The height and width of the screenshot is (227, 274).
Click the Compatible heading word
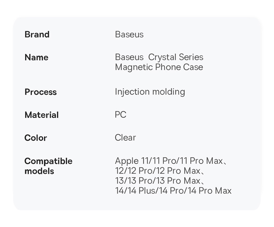[x=48, y=161]
